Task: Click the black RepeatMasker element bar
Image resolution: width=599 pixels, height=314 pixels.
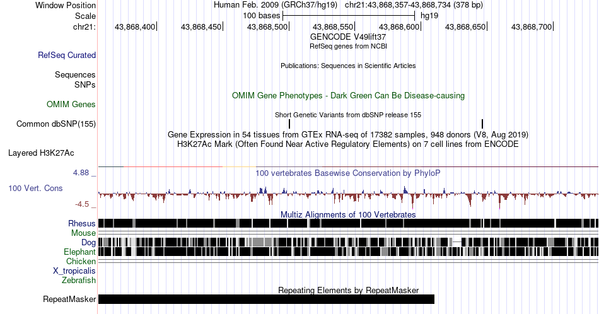Action: tap(266, 299)
